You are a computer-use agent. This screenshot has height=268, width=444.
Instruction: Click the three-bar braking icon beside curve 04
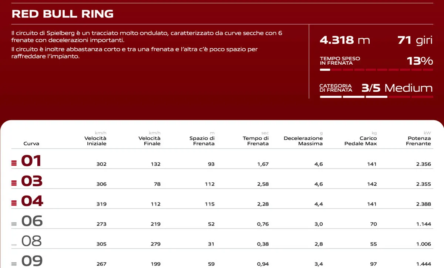pos(14,203)
